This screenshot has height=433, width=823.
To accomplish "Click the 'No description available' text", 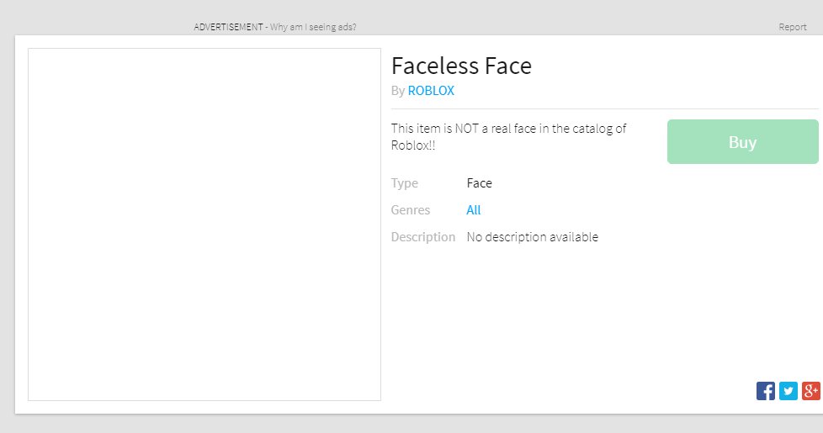I will coord(532,237).
